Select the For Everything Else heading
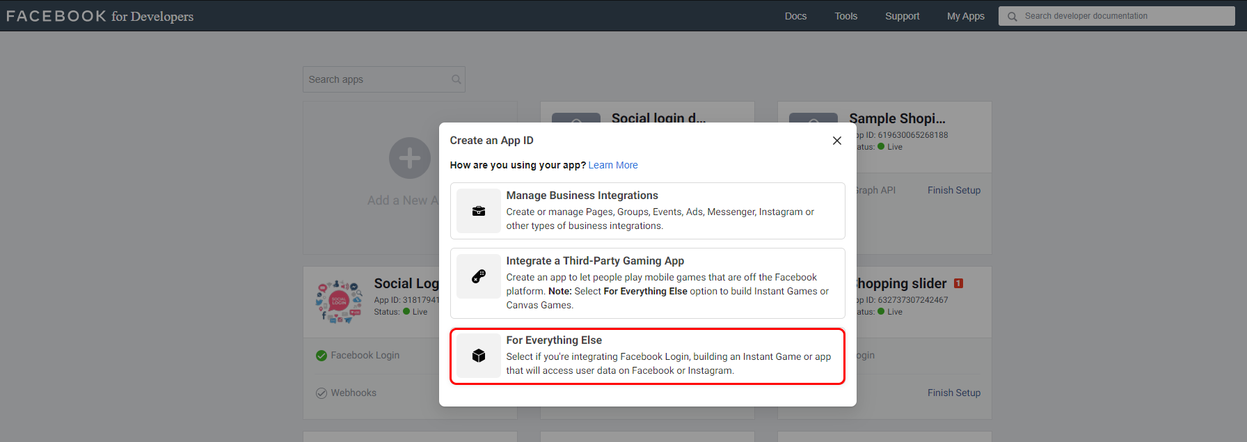The image size is (1247, 442). pyautogui.click(x=554, y=340)
